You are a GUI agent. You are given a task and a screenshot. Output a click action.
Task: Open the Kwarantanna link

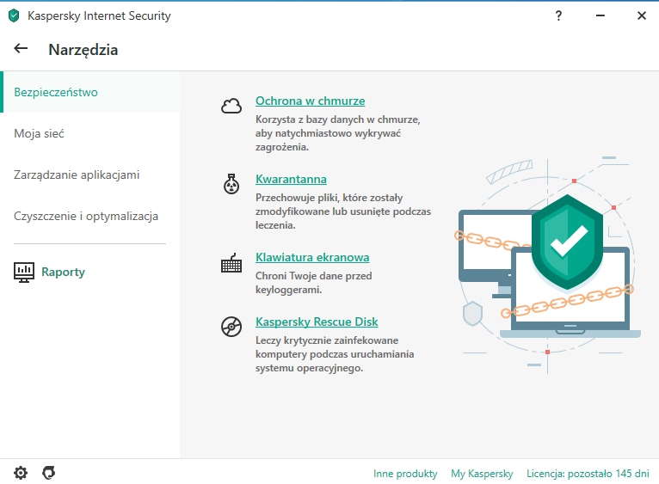pyautogui.click(x=291, y=179)
